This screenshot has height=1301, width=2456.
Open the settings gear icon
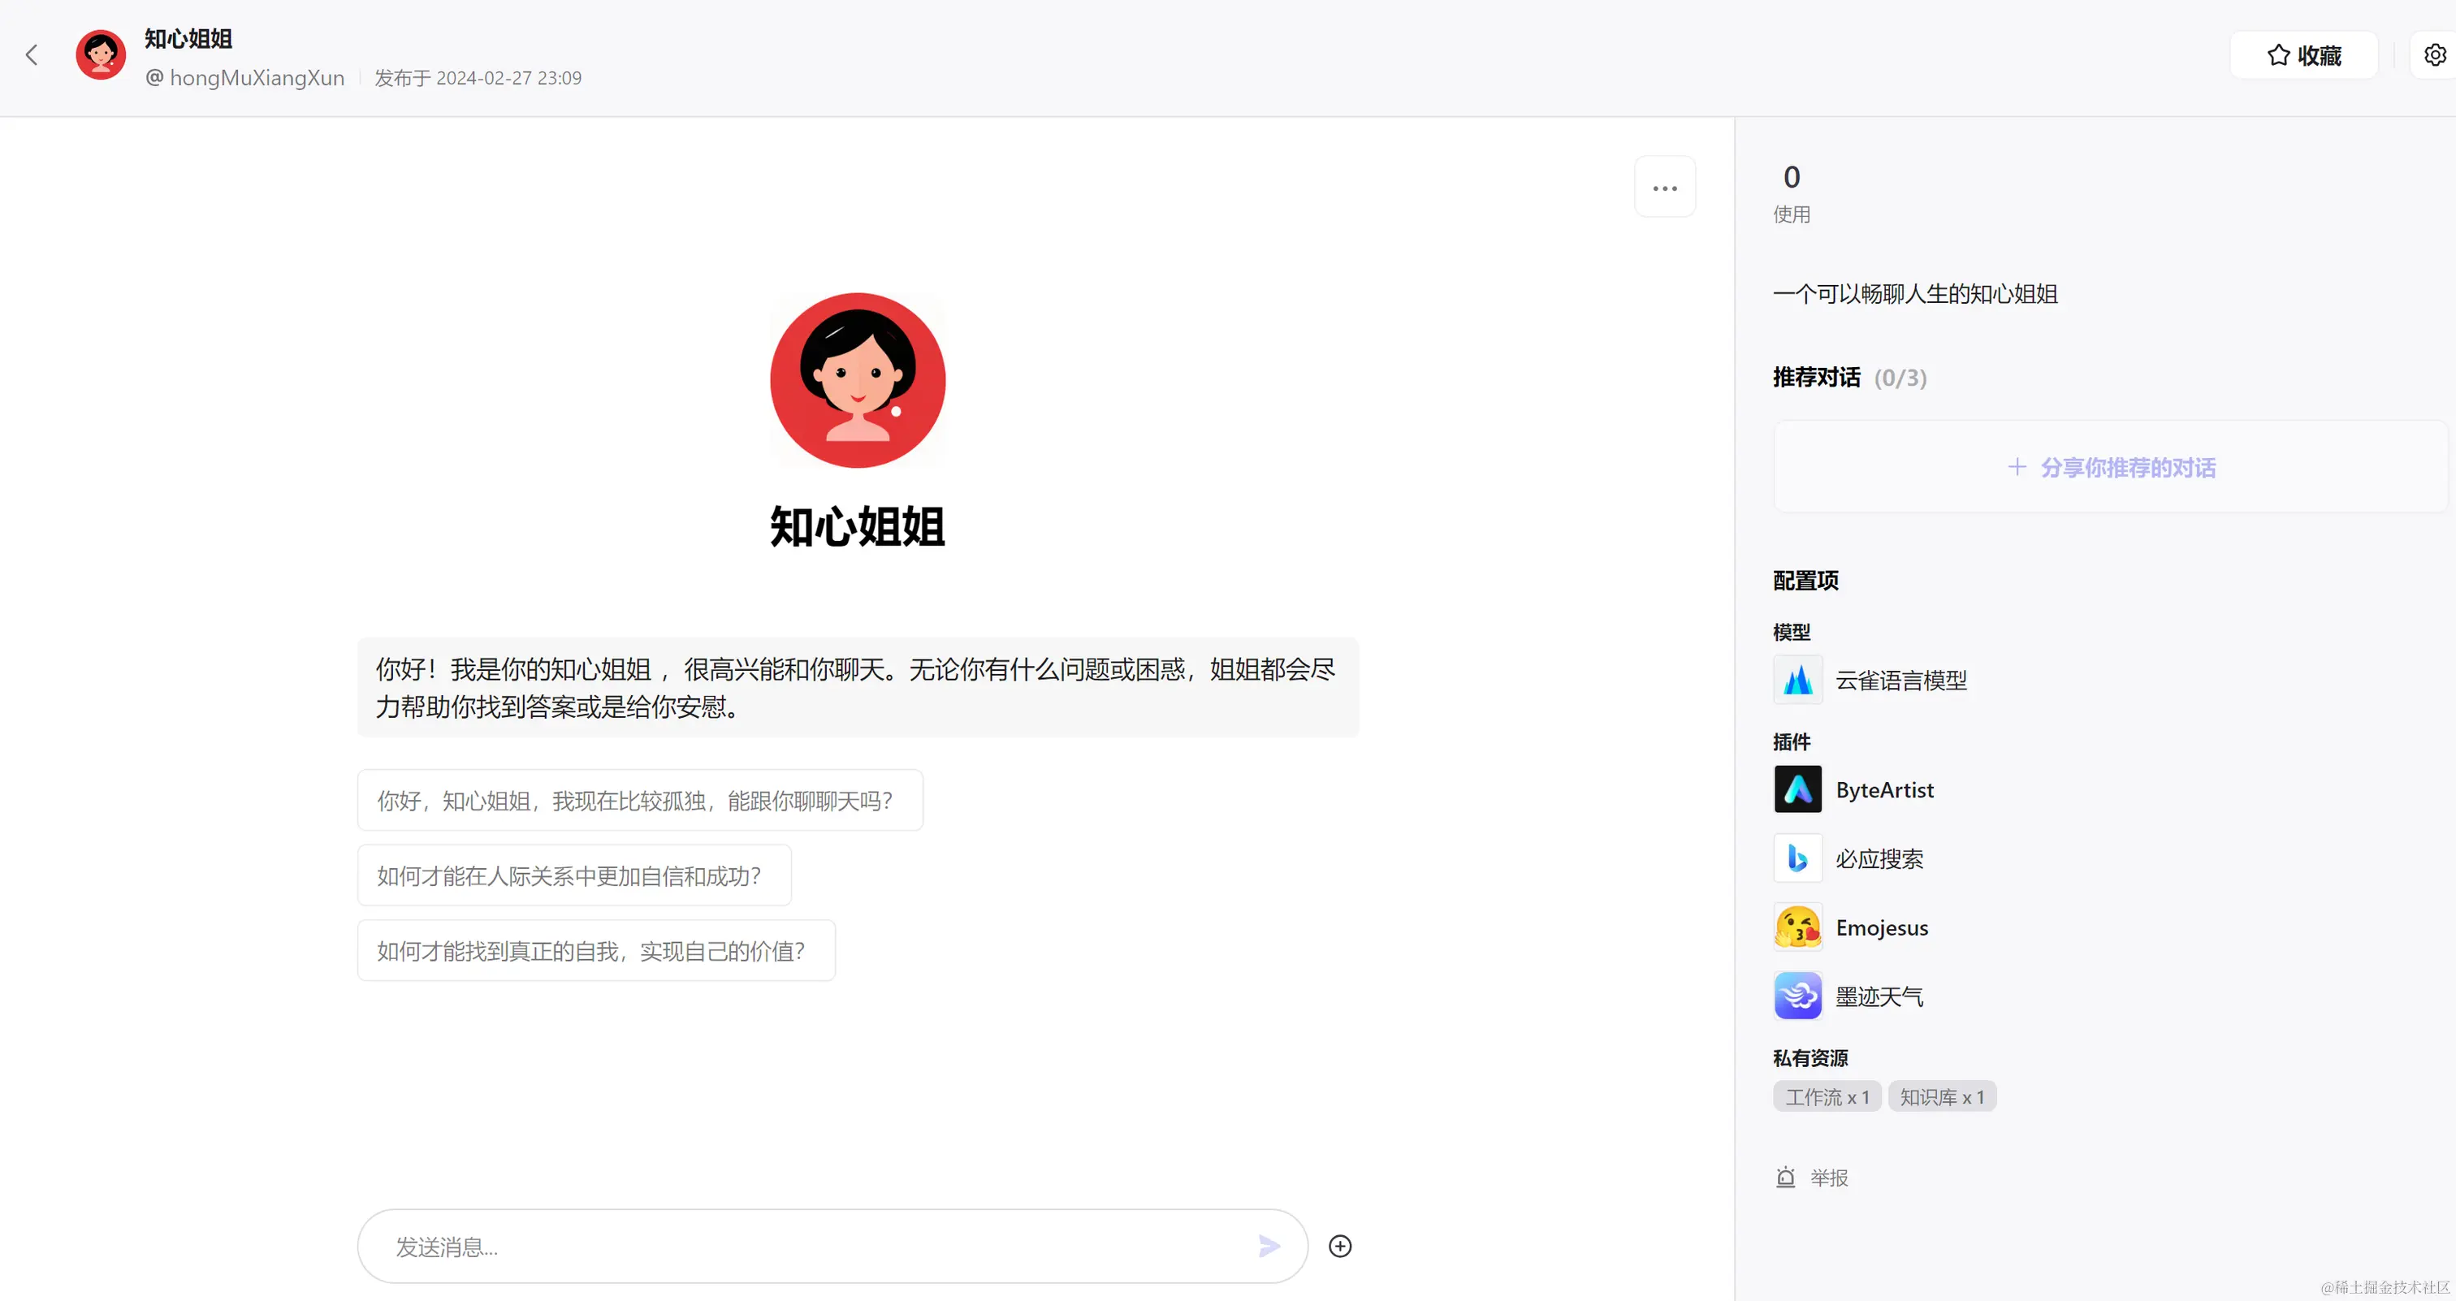pyautogui.click(x=2434, y=55)
